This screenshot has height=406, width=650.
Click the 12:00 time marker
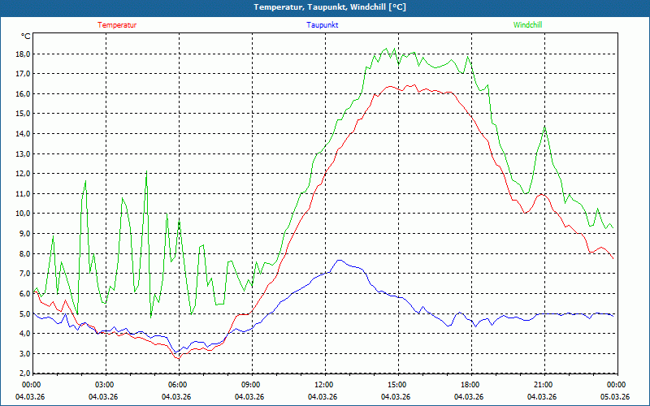tap(324, 385)
